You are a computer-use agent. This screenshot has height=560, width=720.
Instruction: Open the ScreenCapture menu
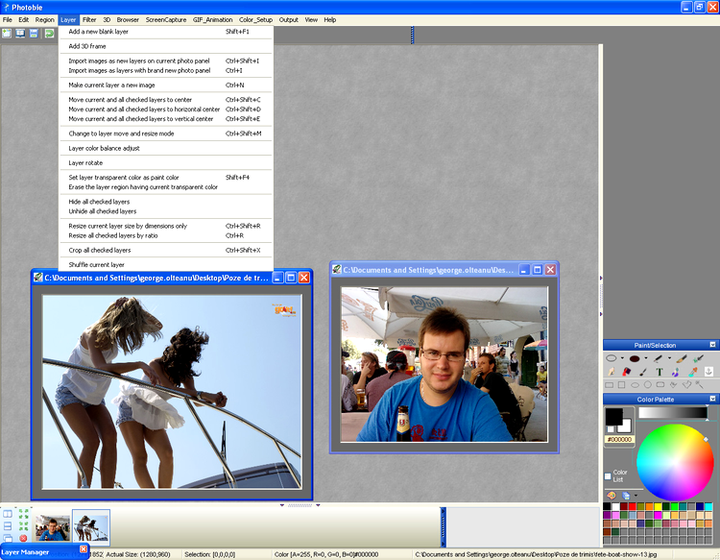[166, 20]
